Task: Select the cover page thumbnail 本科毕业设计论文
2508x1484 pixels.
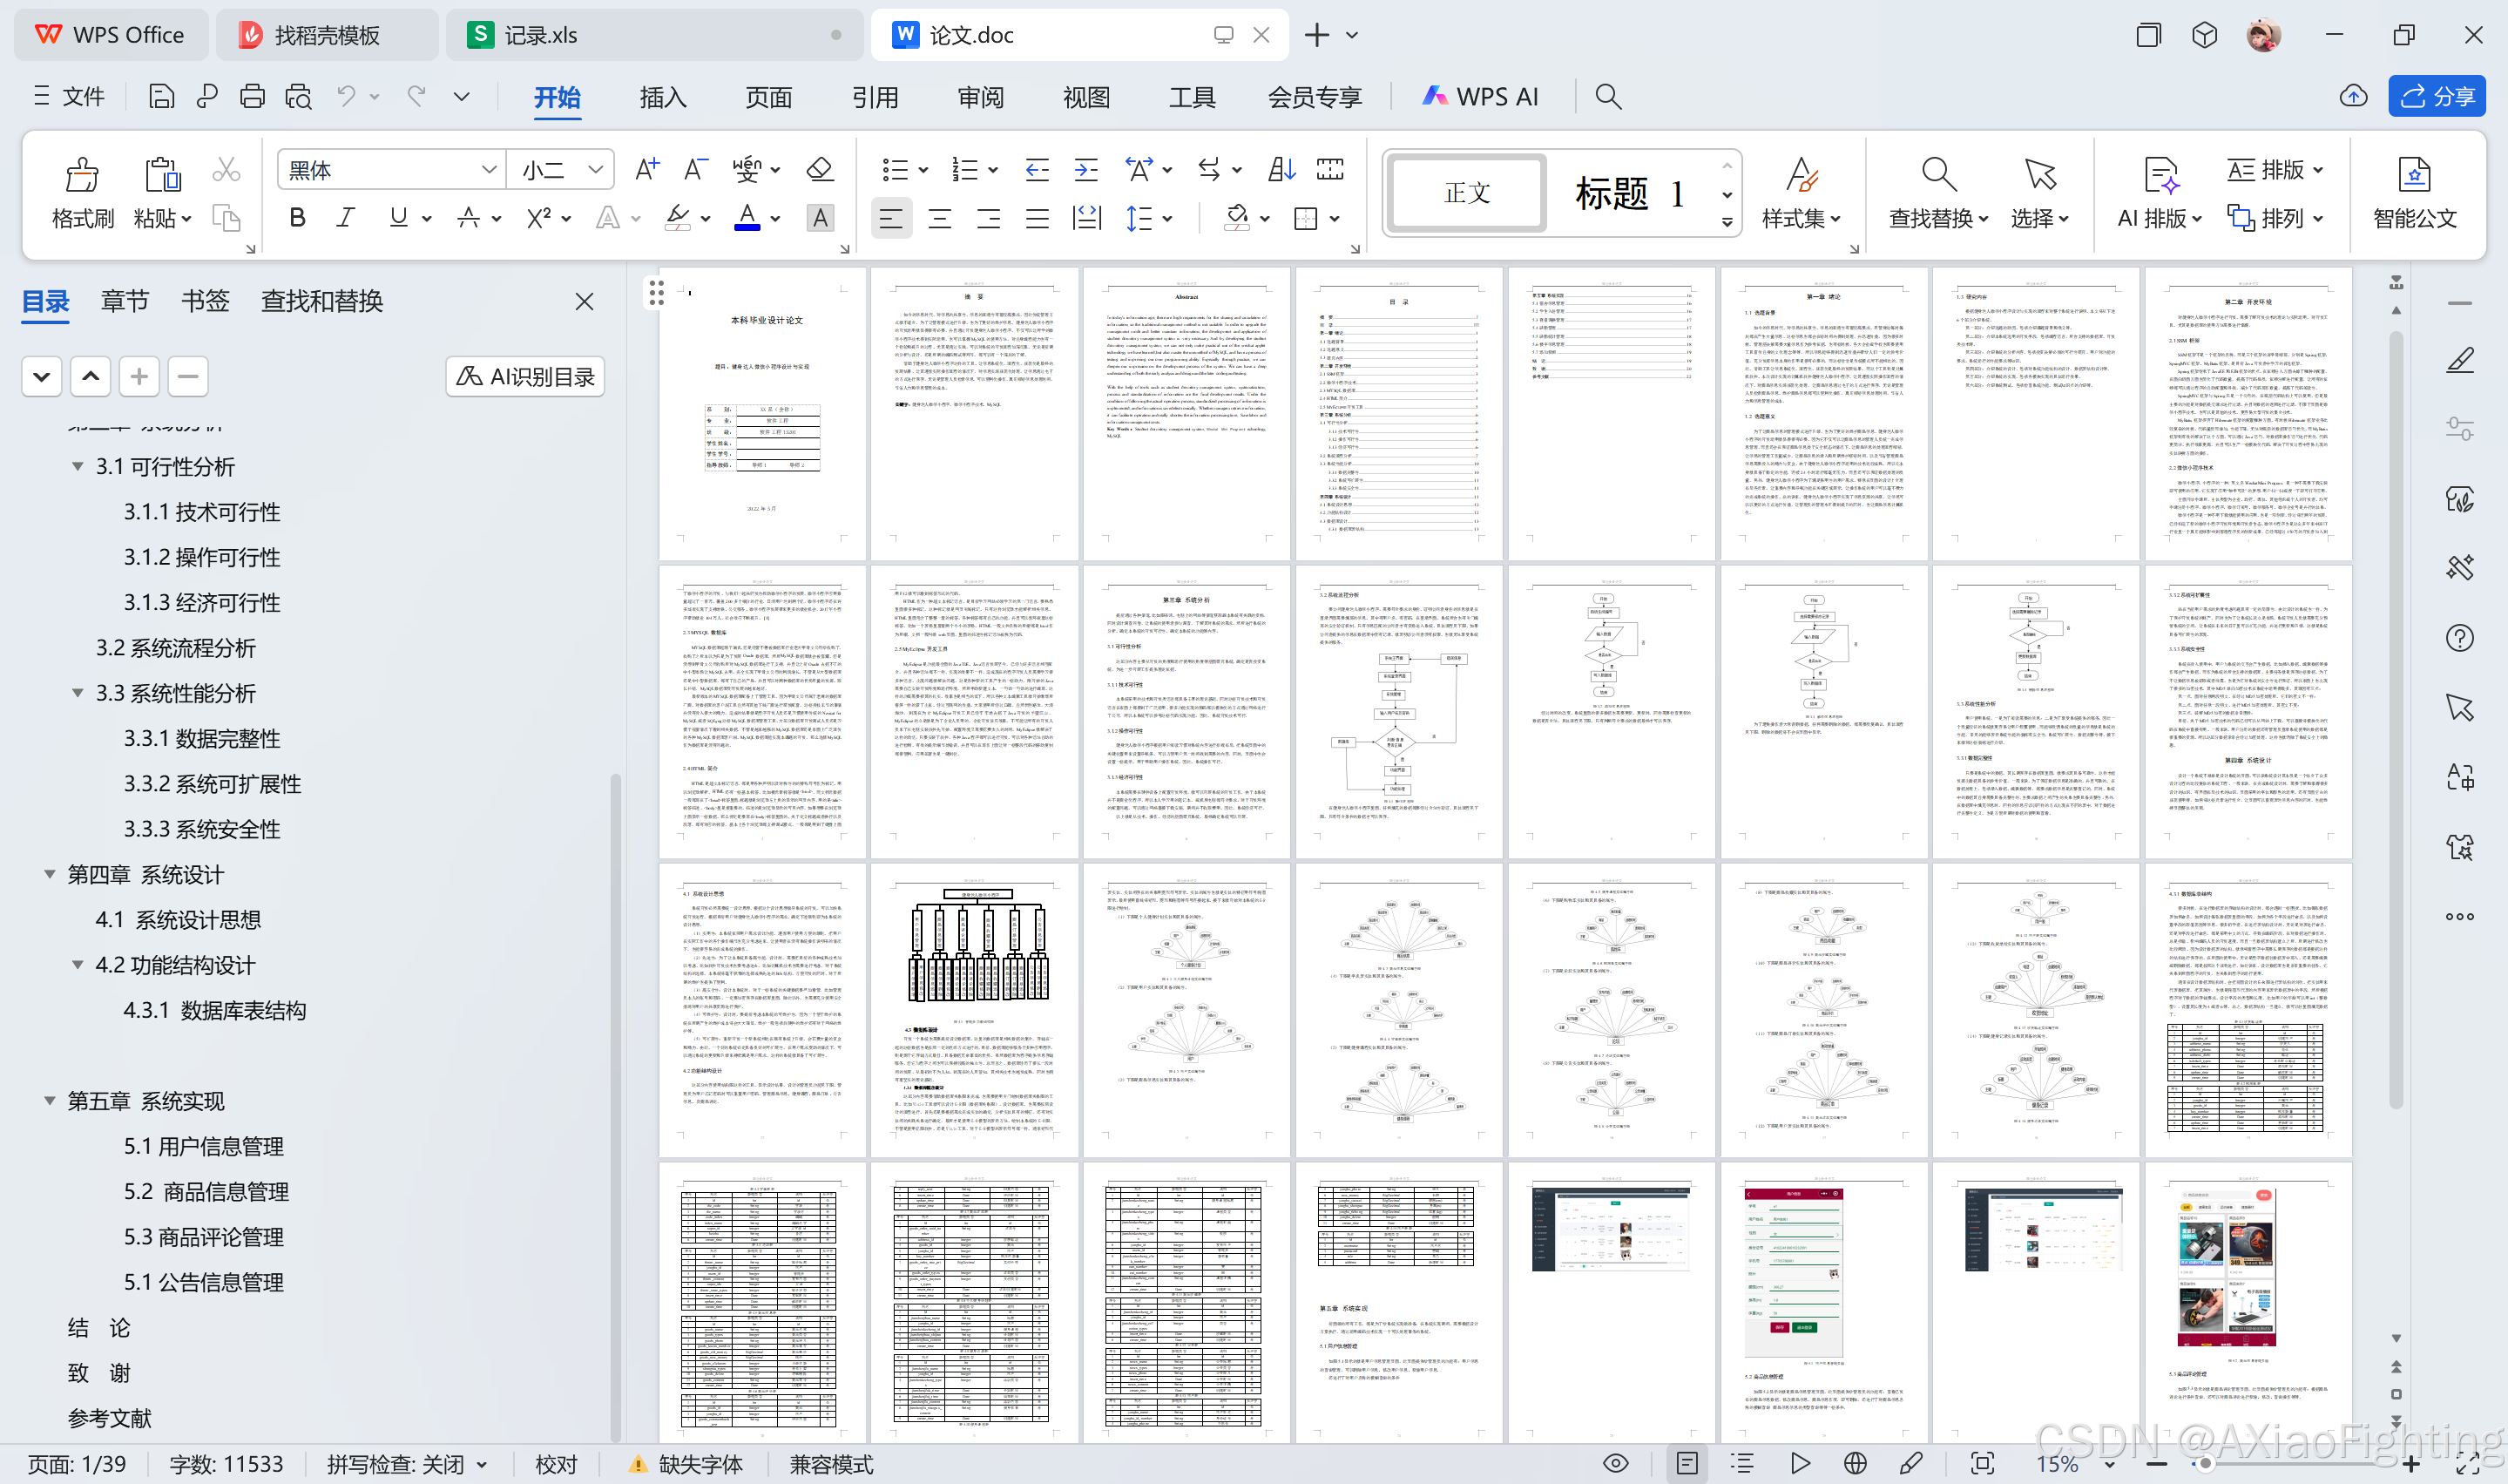Action: click(x=761, y=413)
